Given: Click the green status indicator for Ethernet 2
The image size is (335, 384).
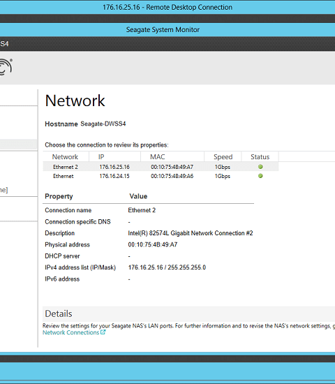Looking at the screenshot, I should 260,167.
